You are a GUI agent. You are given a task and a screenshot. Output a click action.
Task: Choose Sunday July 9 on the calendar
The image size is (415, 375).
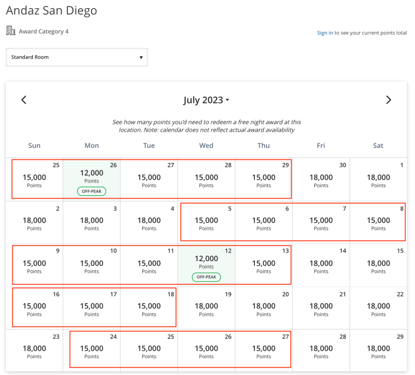tap(34, 263)
